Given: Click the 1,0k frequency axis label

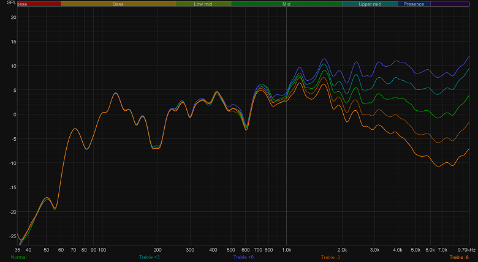Looking at the screenshot, I should (286, 250).
